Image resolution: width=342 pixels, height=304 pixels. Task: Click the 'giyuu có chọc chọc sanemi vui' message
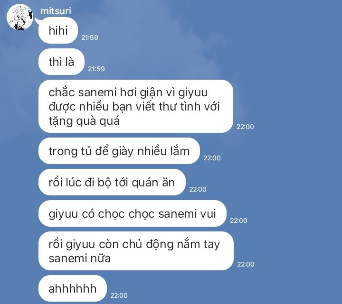point(133,213)
